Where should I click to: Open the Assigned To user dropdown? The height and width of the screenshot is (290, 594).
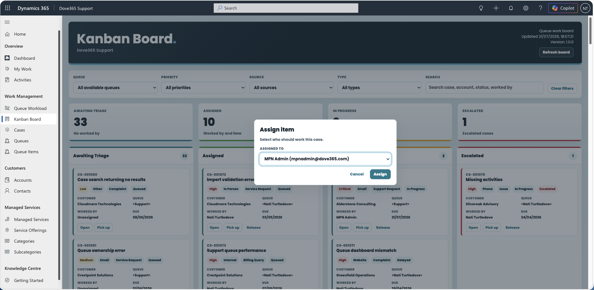click(x=325, y=159)
